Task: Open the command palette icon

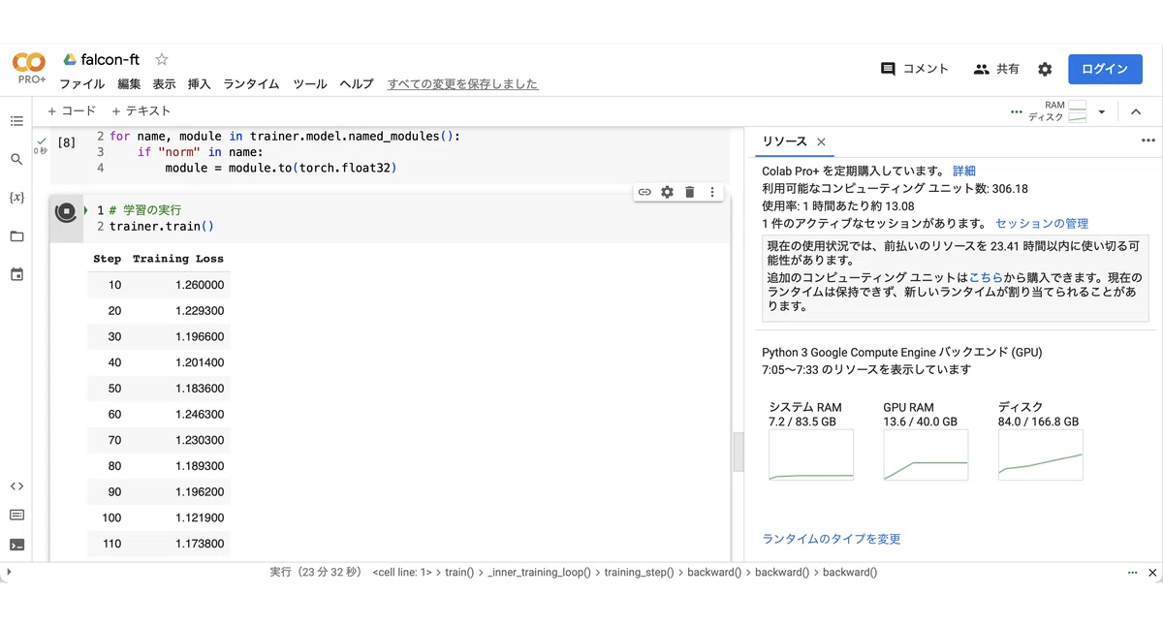Action: tap(16, 516)
